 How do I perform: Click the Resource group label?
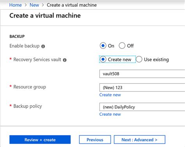30,87
